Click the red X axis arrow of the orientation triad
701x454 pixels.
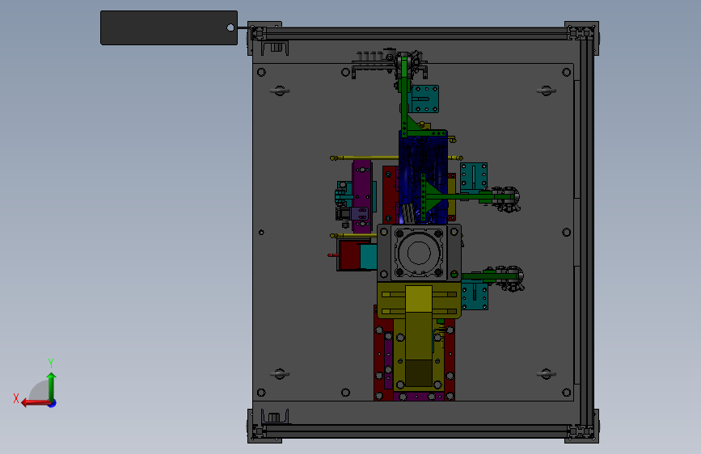(35, 403)
